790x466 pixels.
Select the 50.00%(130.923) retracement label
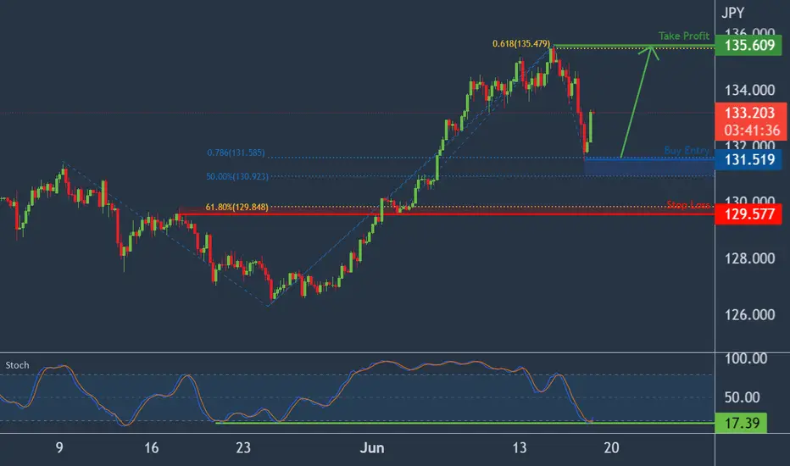tap(236, 176)
